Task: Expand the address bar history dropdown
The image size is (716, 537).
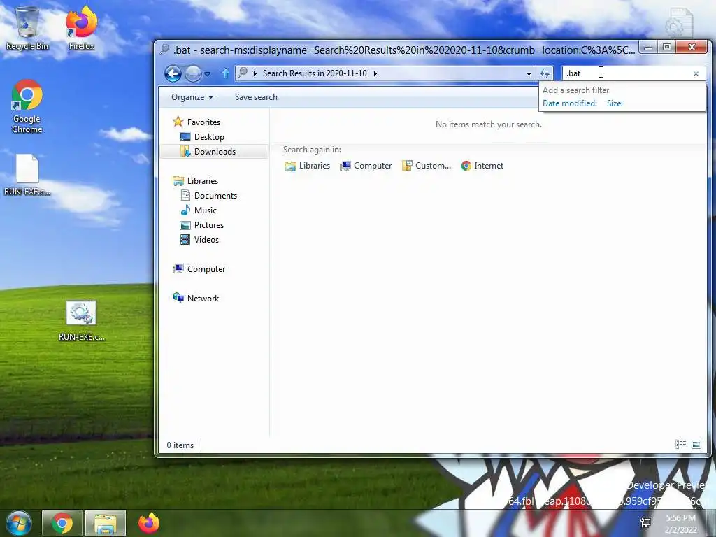Action: 529,73
